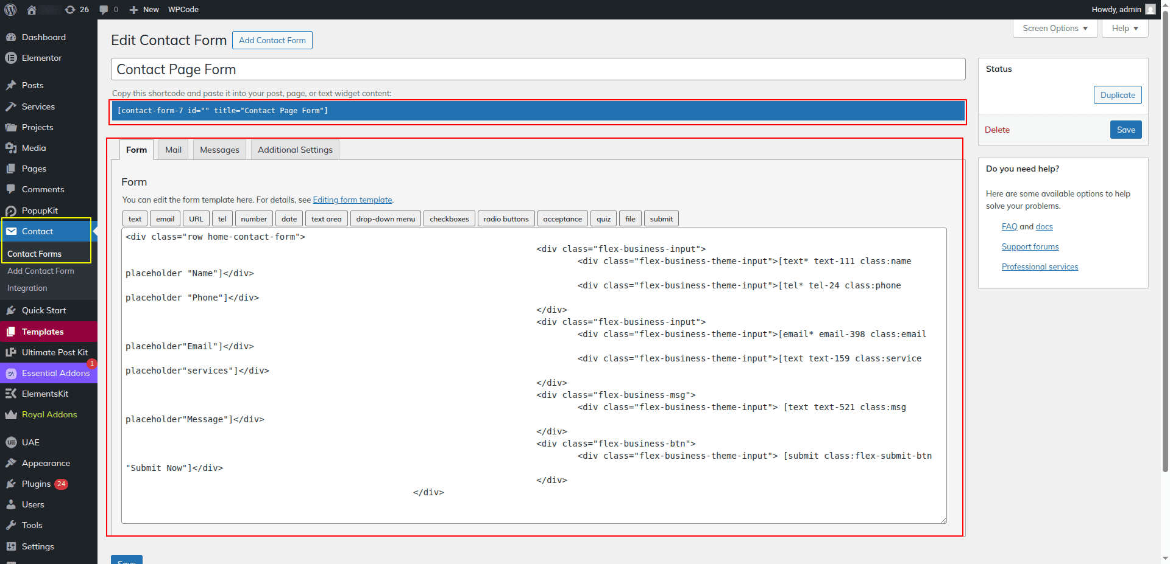Click the Templates sidebar icon
The height and width of the screenshot is (564, 1170).
(x=11, y=332)
